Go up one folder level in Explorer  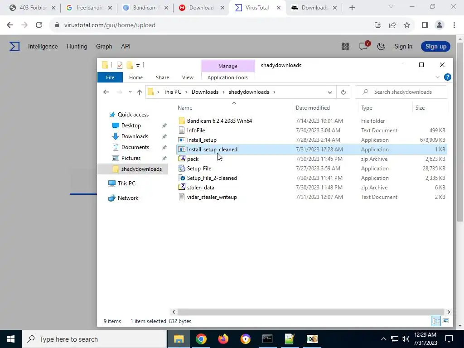coord(140,92)
